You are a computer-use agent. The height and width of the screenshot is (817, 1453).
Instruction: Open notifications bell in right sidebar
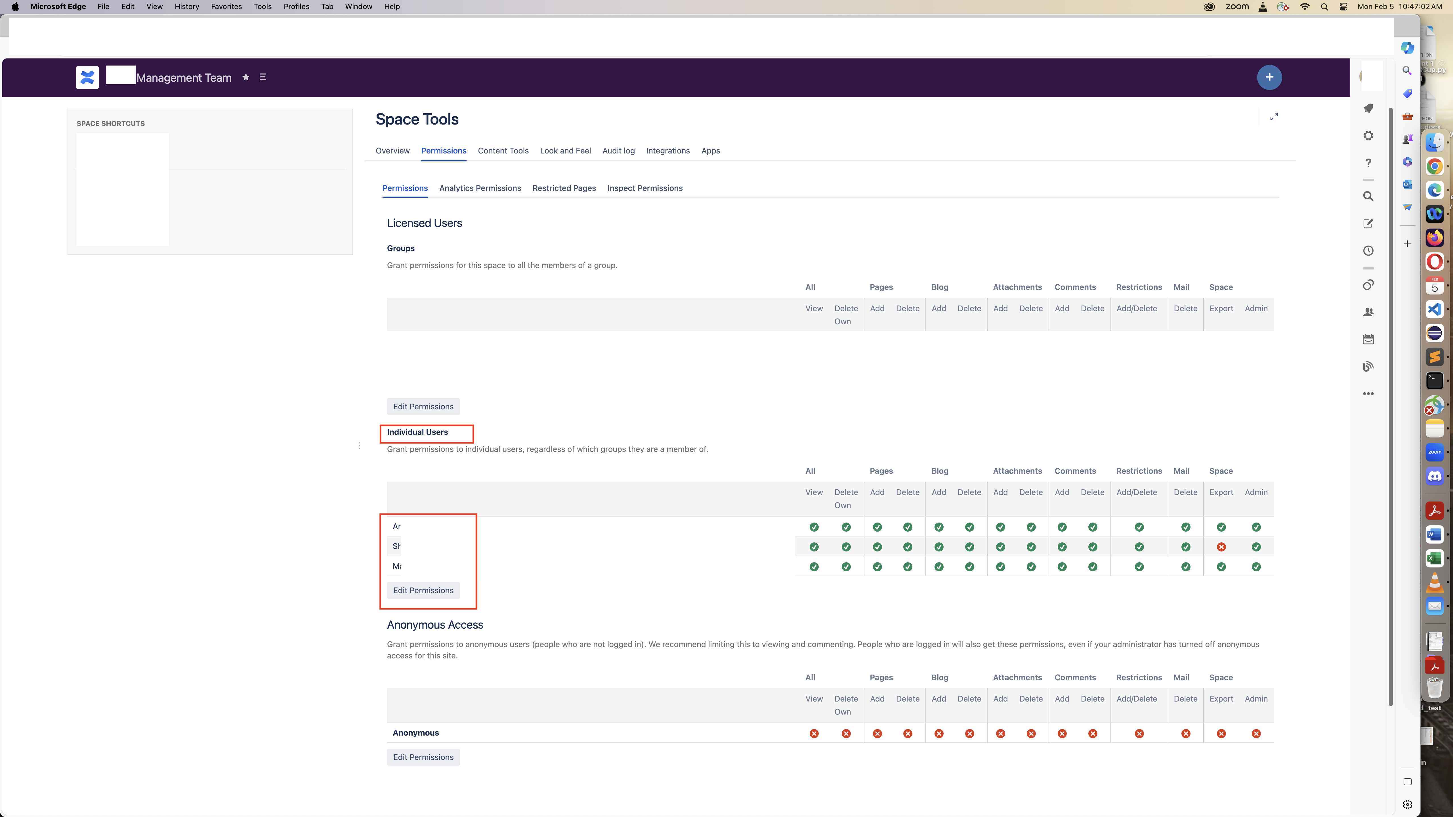pos(1368,108)
